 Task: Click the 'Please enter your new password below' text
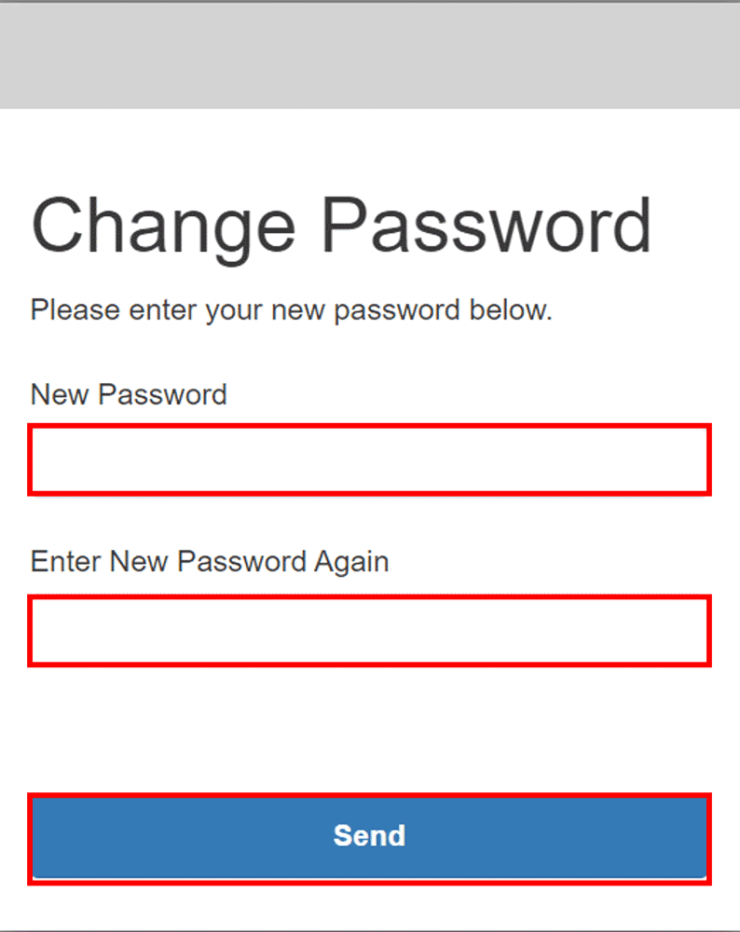[292, 310]
